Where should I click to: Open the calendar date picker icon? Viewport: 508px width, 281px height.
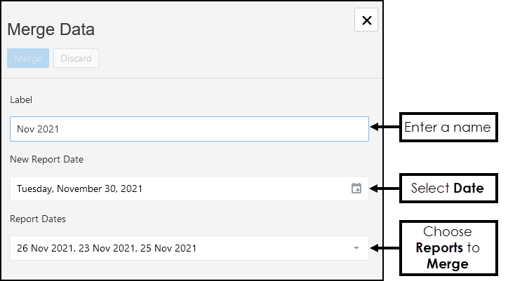click(x=356, y=189)
